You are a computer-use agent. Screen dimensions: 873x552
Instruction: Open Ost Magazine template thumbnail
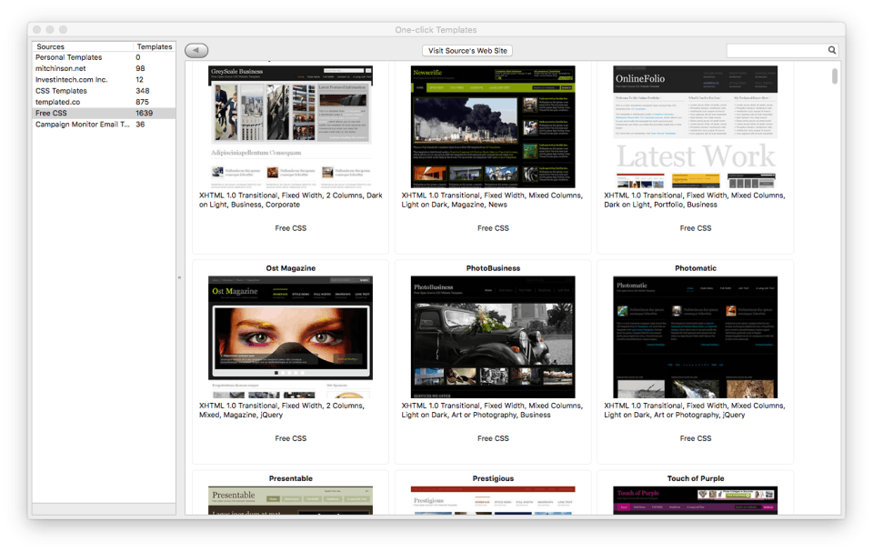point(291,336)
